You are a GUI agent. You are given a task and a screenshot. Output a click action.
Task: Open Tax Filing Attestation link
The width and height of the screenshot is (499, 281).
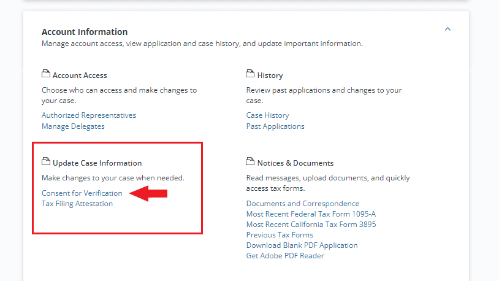point(77,204)
